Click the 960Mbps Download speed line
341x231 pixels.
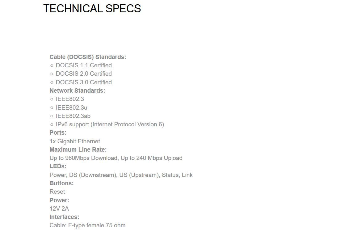click(116, 158)
